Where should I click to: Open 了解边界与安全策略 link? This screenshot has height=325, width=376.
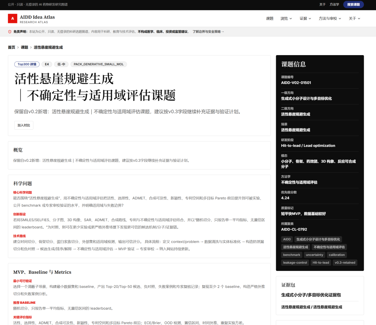point(208,32)
